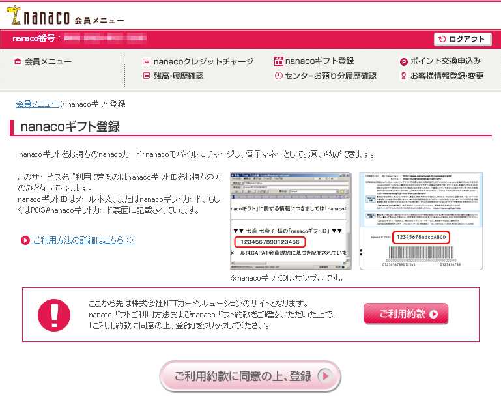Open the ご利用方法の詳細はこちら link
The width and height of the screenshot is (501, 411).
coord(83,240)
